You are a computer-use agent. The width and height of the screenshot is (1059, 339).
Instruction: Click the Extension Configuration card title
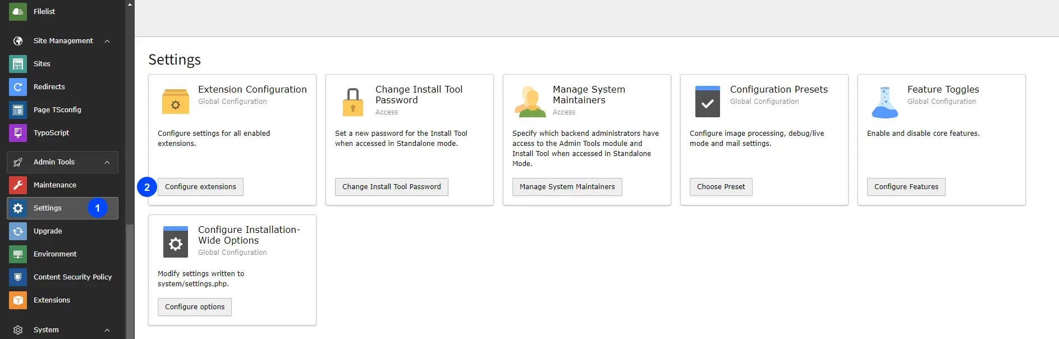tap(253, 89)
